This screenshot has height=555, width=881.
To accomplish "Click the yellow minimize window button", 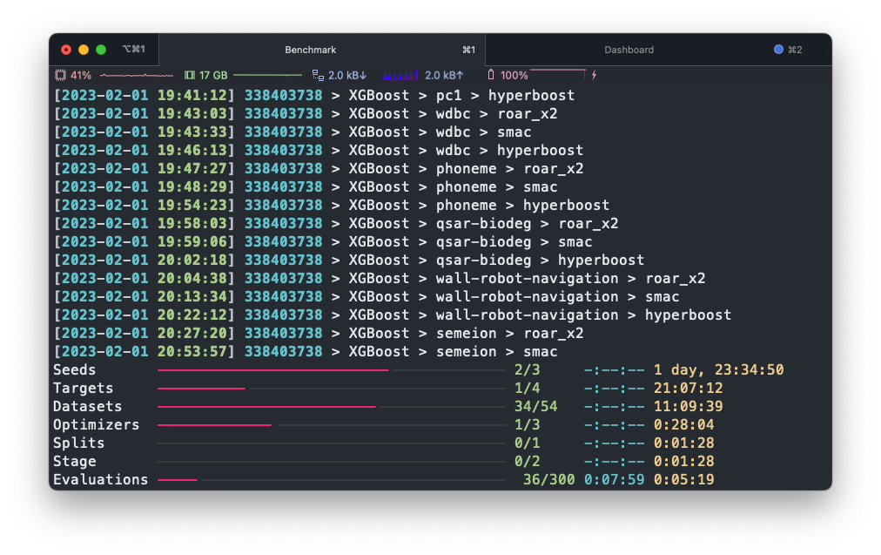I will tap(84, 50).
